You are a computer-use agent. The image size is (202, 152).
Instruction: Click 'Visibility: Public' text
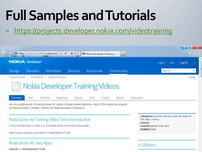[x=148, y=129]
